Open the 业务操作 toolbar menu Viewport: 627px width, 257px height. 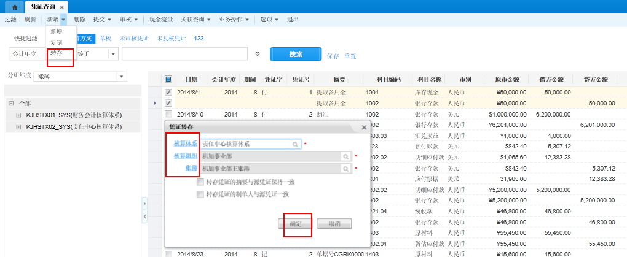(x=234, y=19)
